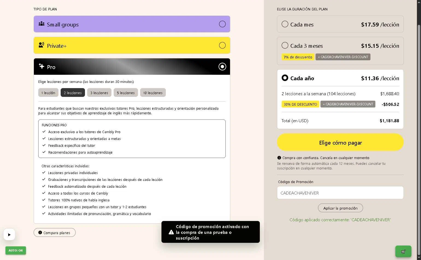Click the Private+ person icon
The image size is (421, 260).
coord(42,45)
